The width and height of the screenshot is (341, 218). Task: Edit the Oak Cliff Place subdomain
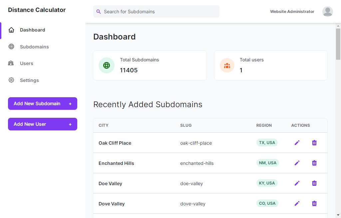click(x=297, y=143)
